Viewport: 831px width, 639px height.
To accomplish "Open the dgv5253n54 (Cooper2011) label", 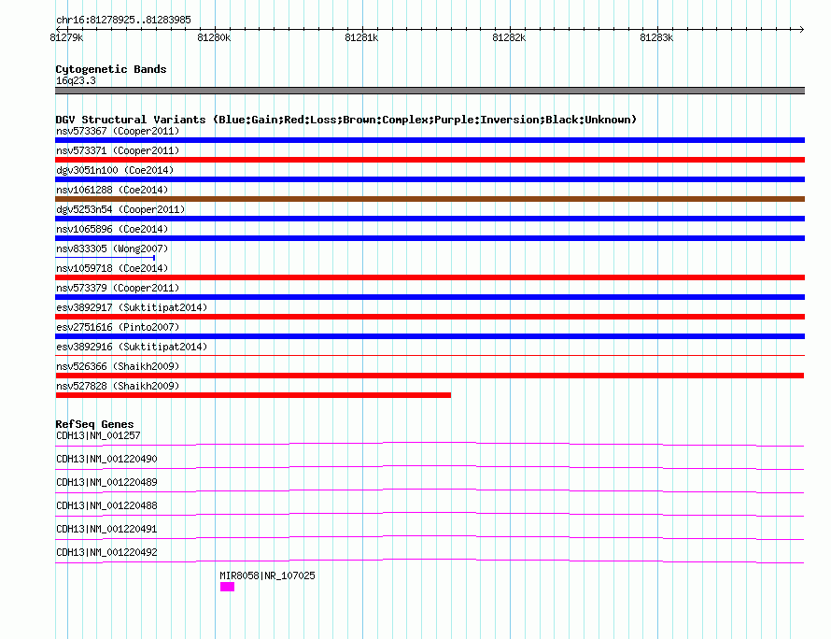I will click(x=120, y=209).
